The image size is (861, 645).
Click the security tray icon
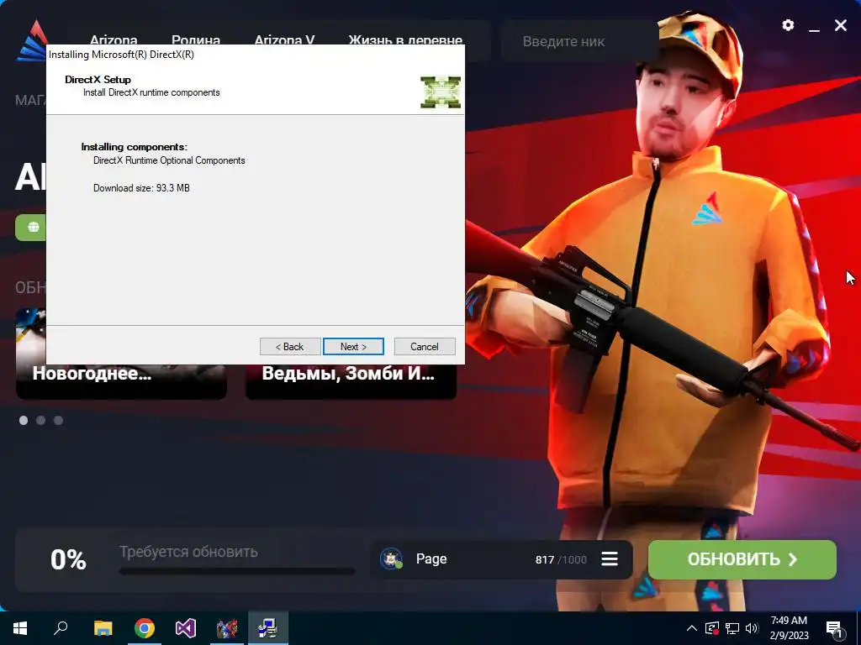coord(711,628)
